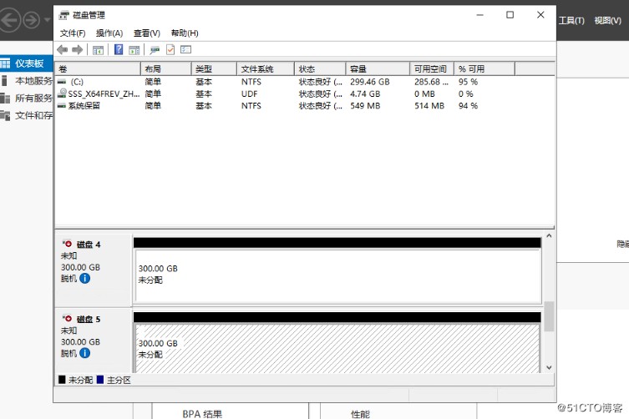Open the 操作(A) menu
This screenshot has height=419, width=629.
109,33
